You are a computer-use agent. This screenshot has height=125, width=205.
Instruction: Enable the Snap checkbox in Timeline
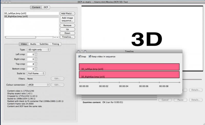click(79, 57)
